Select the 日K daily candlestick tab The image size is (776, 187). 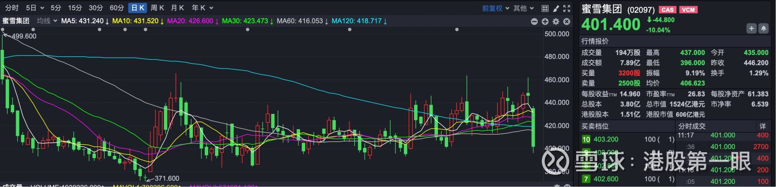(138, 8)
